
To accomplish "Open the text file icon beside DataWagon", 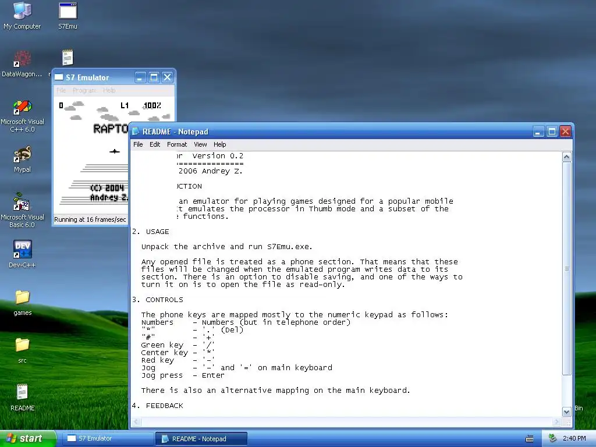I will coord(68,58).
